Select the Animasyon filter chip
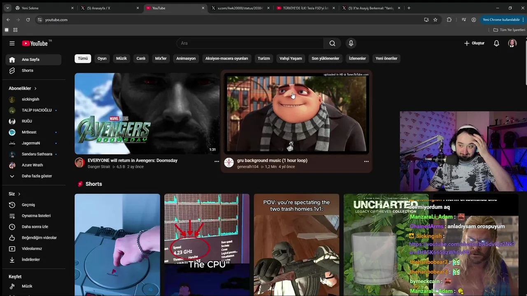The image size is (527, 296). pyautogui.click(x=186, y=58)
